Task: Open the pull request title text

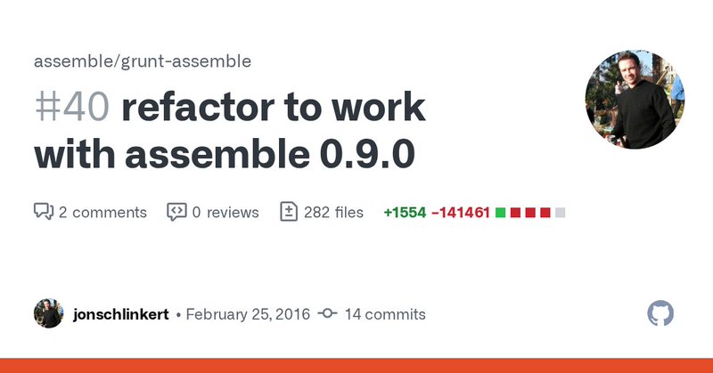Action: point(230,131)
